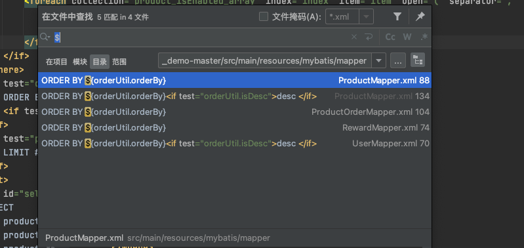
Task: Insert new line in search field
Action: (x=369, y=37)
